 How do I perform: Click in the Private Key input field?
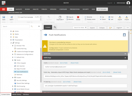[85, 86]
